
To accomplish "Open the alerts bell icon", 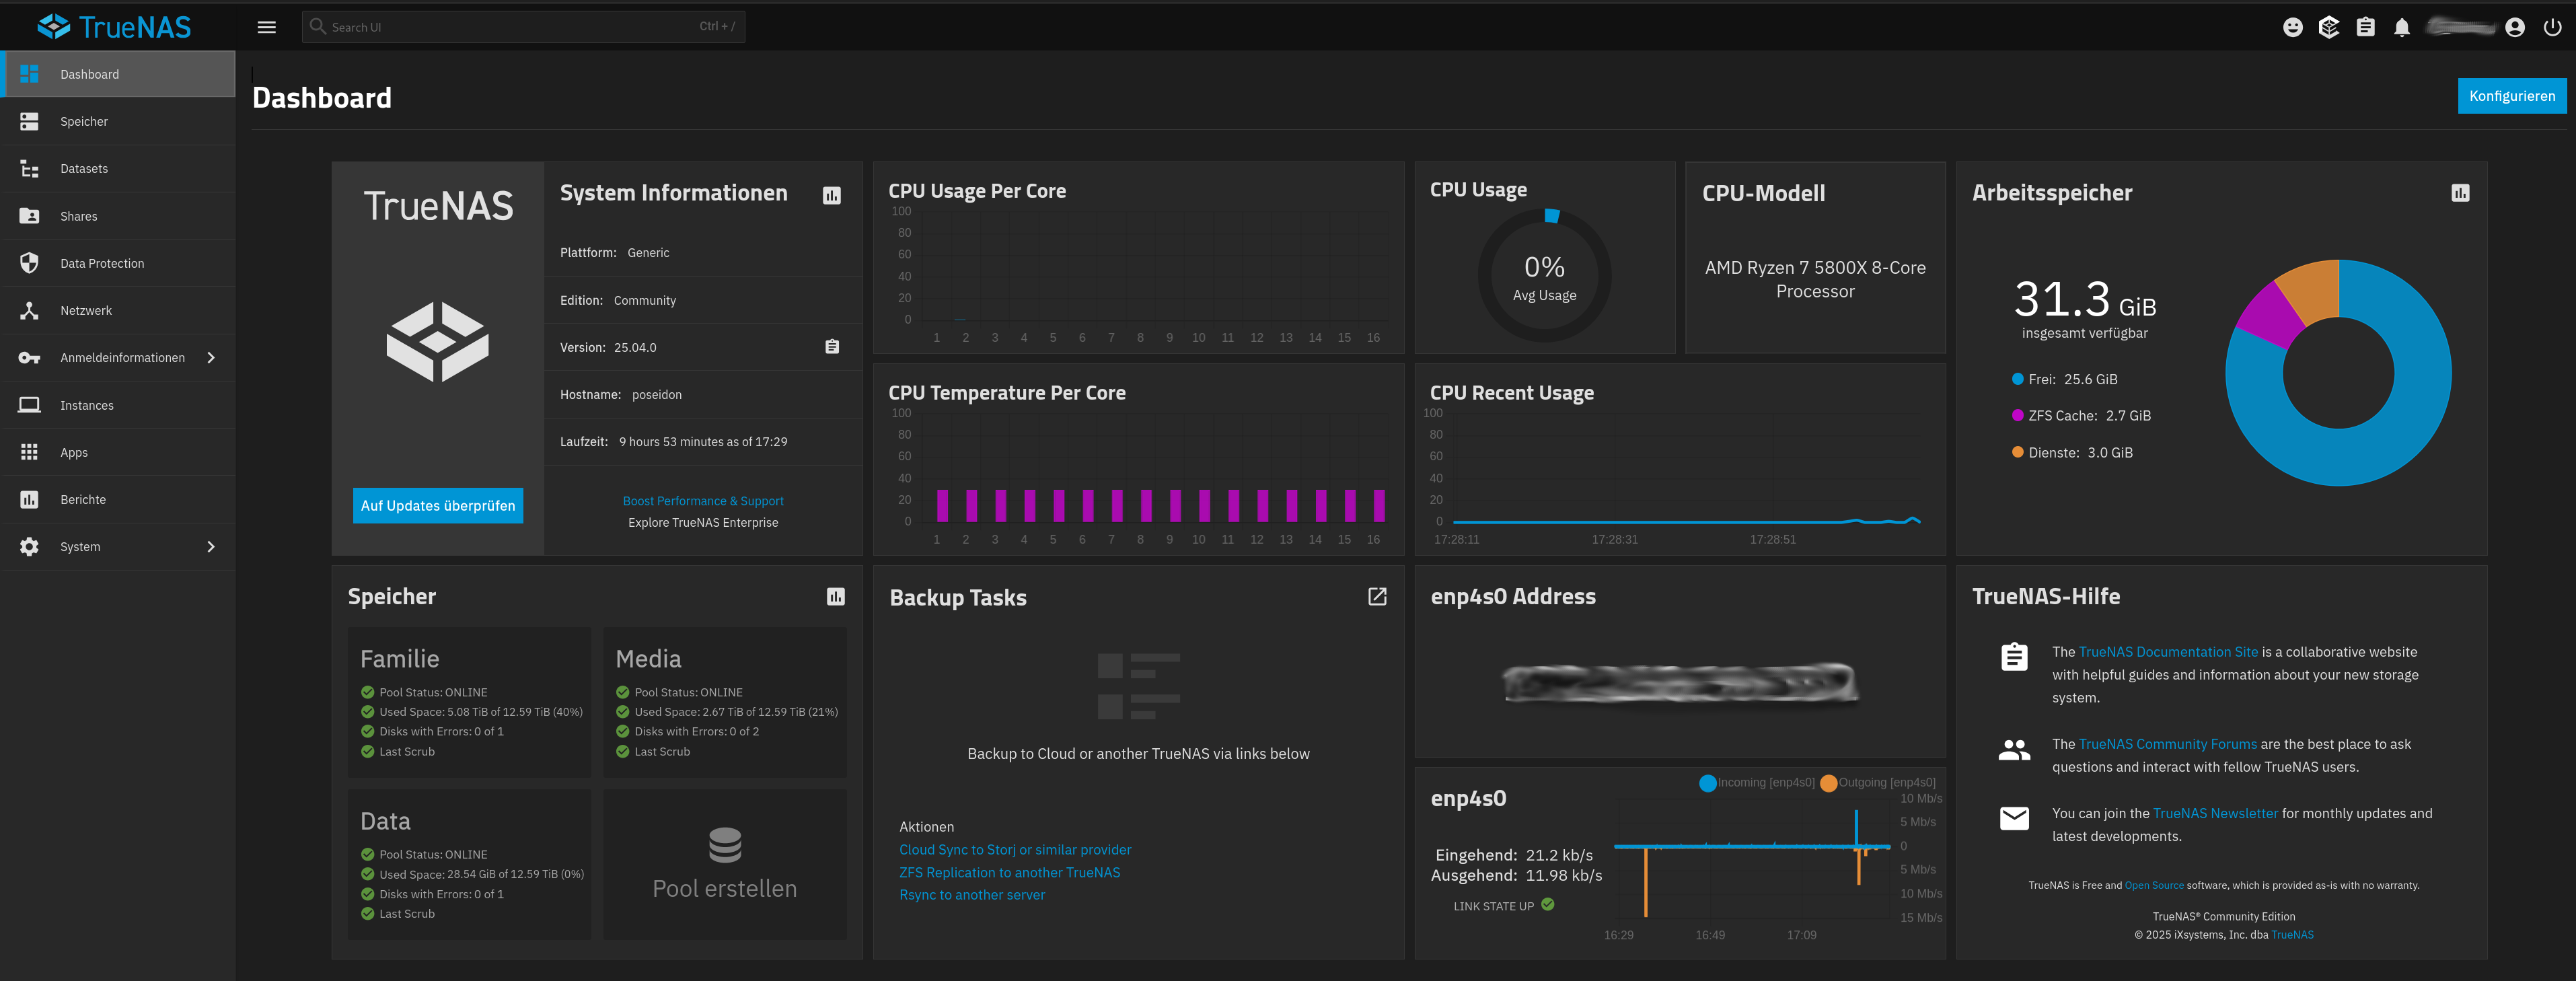I will point(2402,27).
